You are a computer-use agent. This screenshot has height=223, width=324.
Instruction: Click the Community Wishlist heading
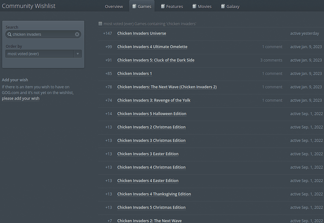point(29,6)
